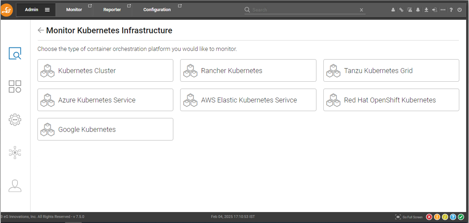The width and height of the screenshot is (469, 223).
Task: Select the Kubernetes Cluster platform
Action: 105,70
